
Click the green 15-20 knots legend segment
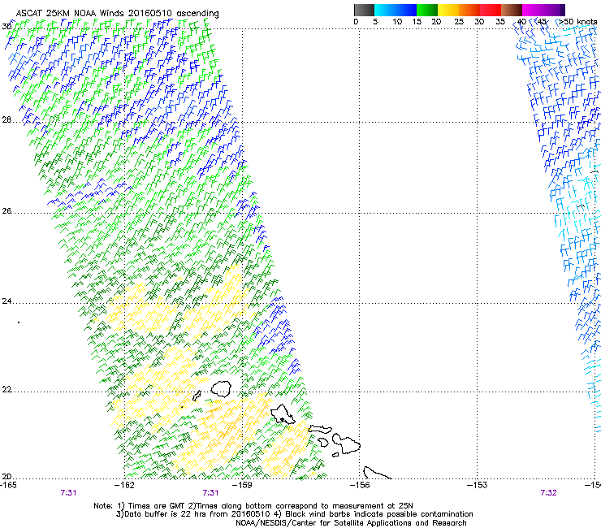427,10
